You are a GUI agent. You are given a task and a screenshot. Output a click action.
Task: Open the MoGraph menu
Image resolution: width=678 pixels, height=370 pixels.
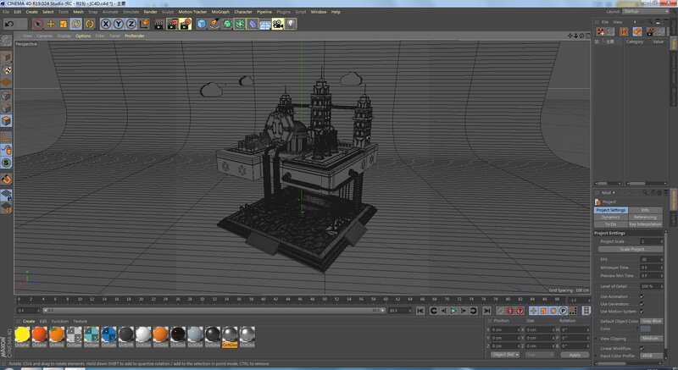click(220, 12)
